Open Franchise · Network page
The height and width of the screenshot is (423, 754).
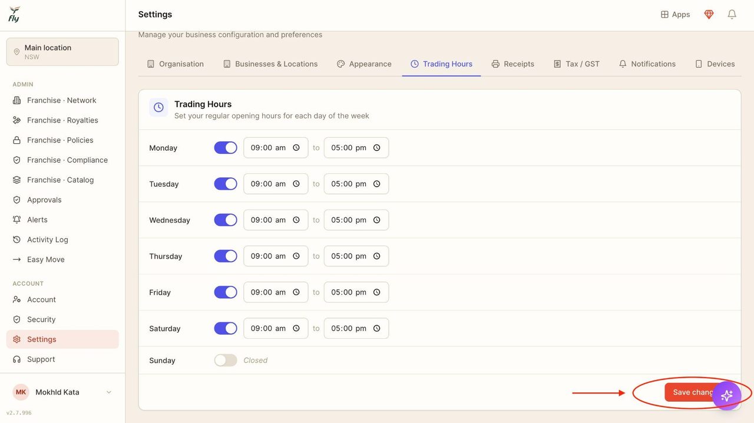click(62, 100)
